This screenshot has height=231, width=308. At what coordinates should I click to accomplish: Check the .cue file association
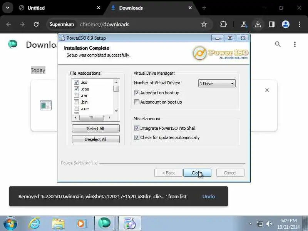click(x=76, y=109)
